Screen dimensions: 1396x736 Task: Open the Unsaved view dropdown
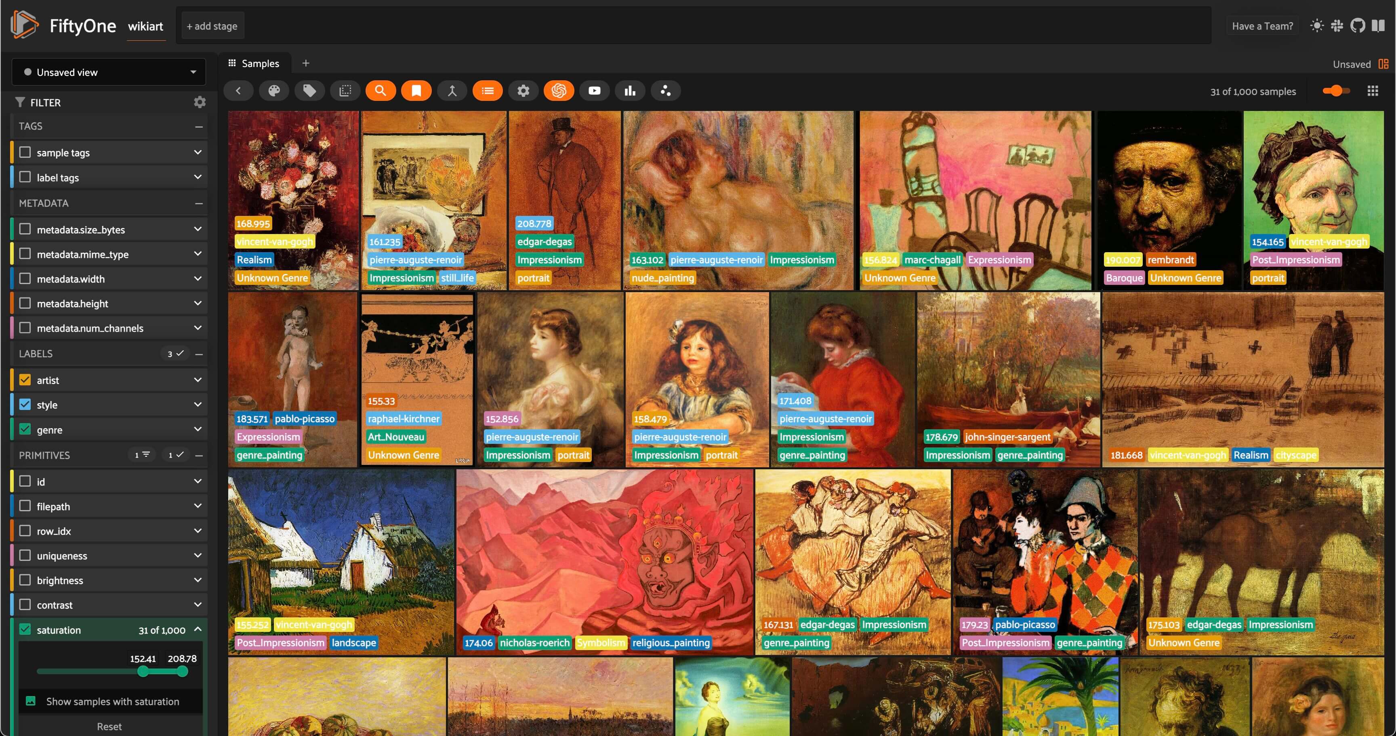(x=109, y=72)
